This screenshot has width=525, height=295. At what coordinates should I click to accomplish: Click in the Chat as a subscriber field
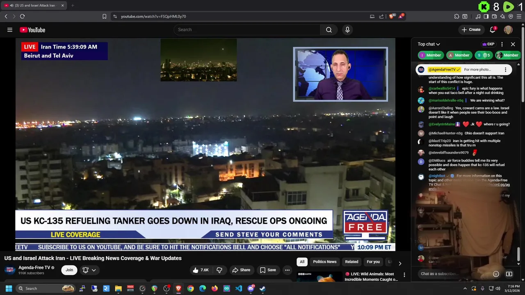(x=454, y=274)
